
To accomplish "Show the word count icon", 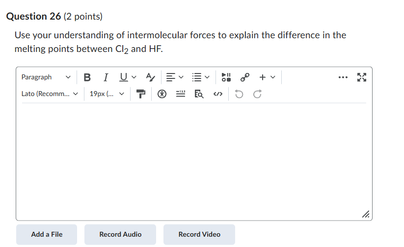I will (x=181, y=94).
